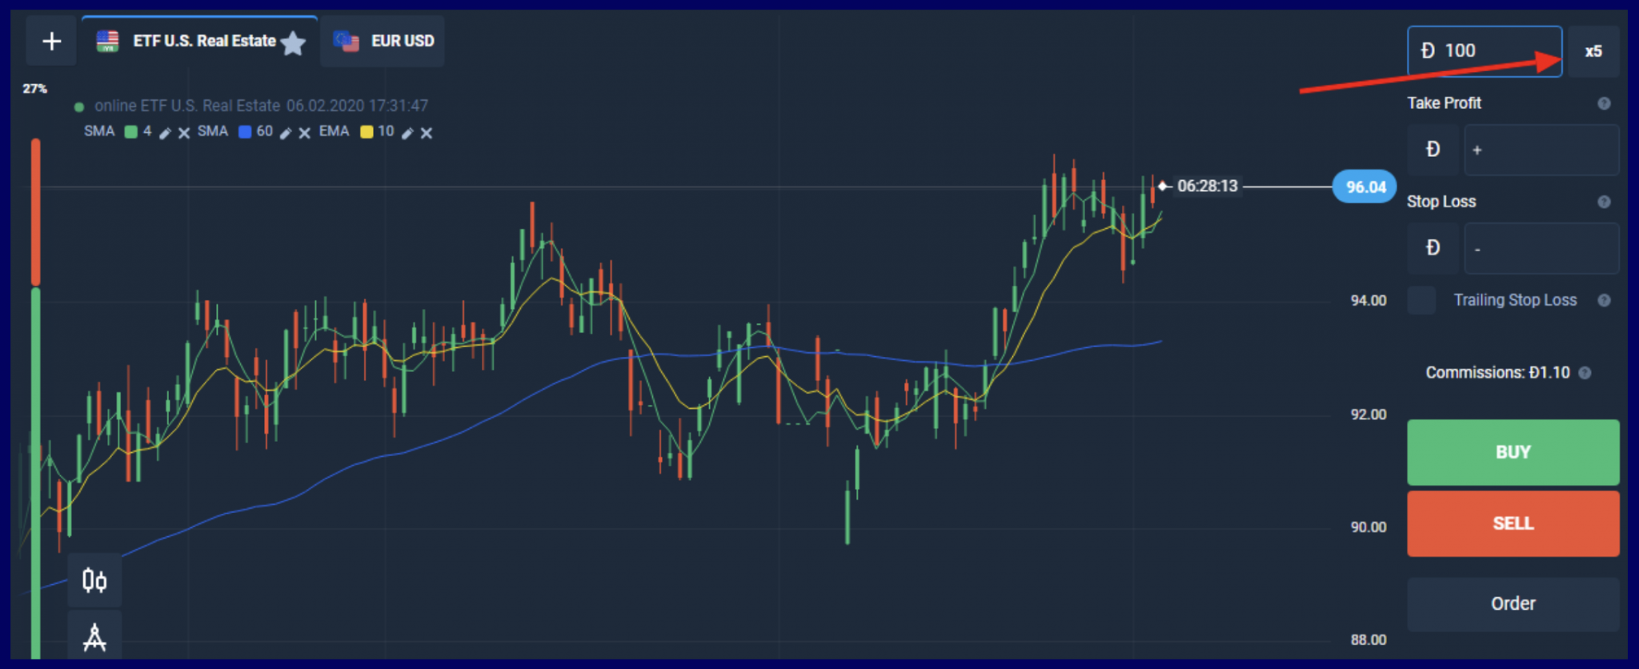Click the plus icon to add asset
1639x669 pixels.
pos(51,41)
